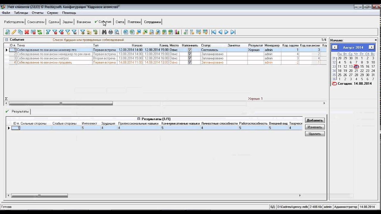
Task: Switch to the Сделки tab
Action: 54,22
